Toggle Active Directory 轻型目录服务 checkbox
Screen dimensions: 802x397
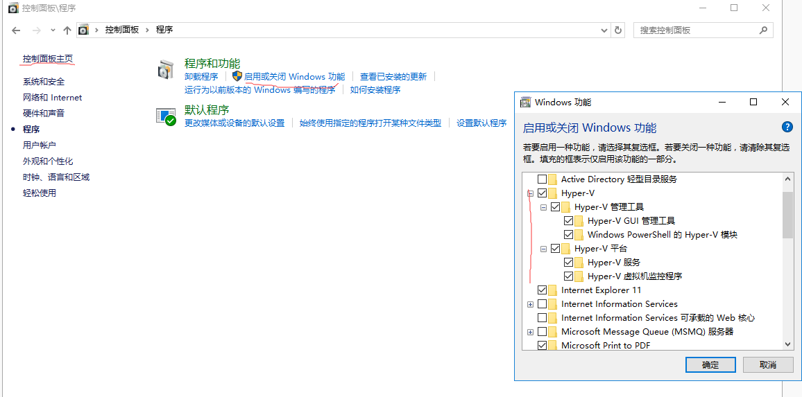pos(542,179)
